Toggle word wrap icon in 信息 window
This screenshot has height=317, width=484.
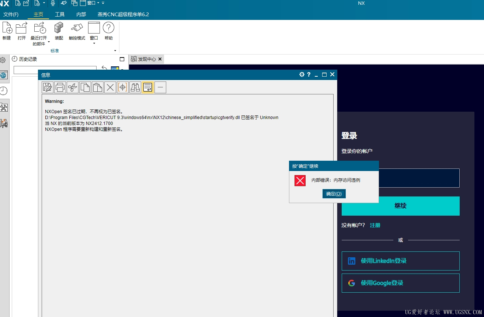(148, 87)
